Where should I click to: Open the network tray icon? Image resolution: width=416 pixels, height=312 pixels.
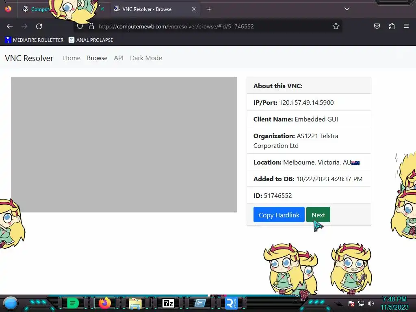(x=361, y=303)
